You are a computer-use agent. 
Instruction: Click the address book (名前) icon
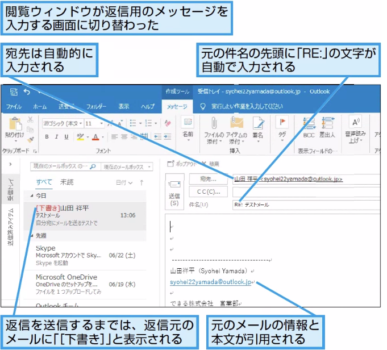point(188,122)
